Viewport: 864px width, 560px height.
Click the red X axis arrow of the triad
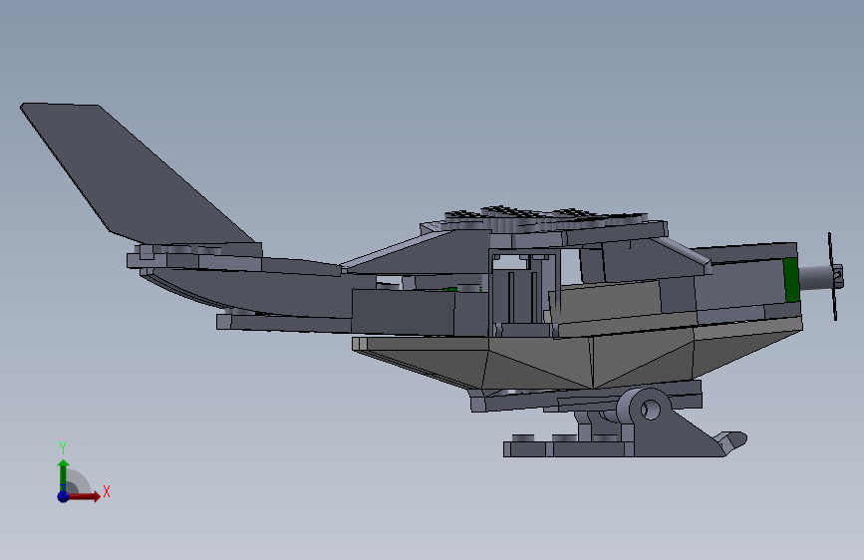click(x=86, y=496)
